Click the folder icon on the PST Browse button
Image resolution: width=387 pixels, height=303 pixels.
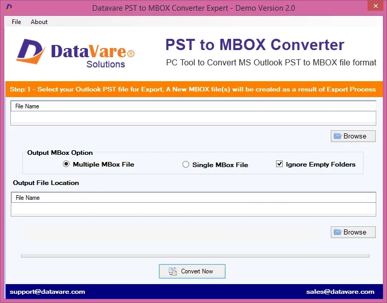pos(337,136)
